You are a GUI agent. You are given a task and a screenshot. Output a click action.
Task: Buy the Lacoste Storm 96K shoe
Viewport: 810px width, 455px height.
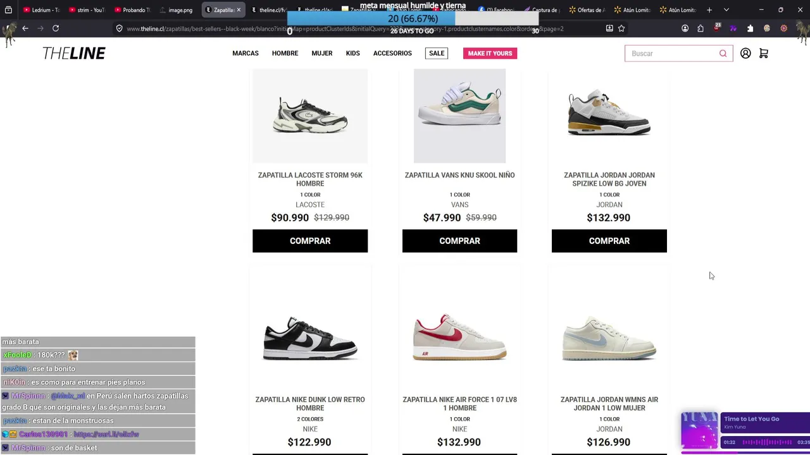[310, 241]
